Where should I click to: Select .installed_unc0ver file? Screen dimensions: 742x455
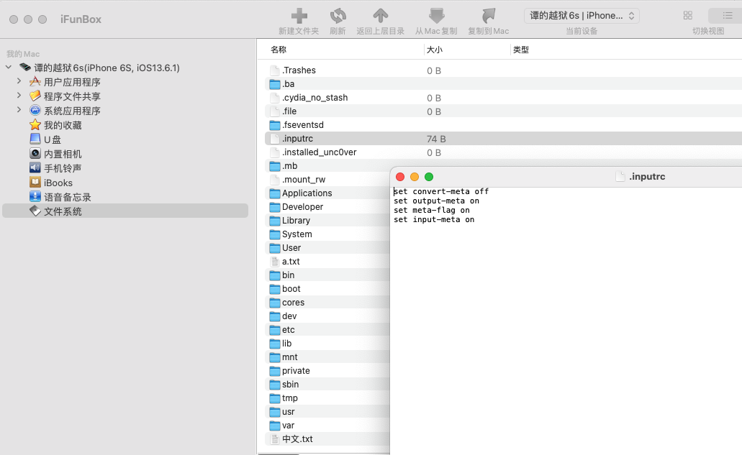point(319,152)
